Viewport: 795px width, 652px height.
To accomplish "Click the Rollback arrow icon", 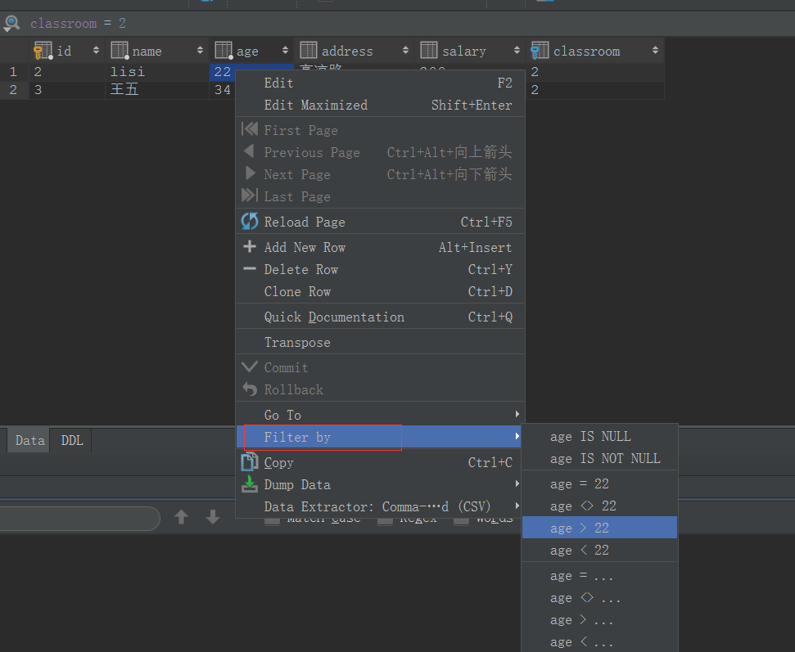I will pyautogui.click(x=249, y=389).
